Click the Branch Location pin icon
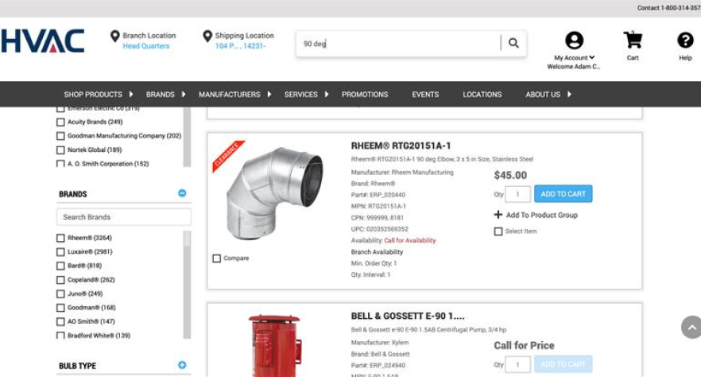 115,37
